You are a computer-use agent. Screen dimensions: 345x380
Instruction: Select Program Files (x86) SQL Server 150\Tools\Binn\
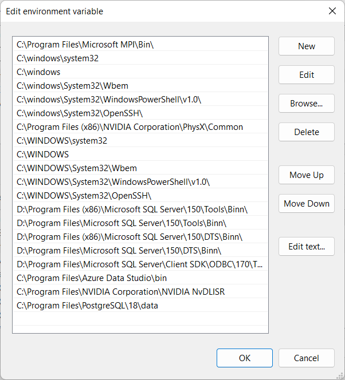coord(140,209)
